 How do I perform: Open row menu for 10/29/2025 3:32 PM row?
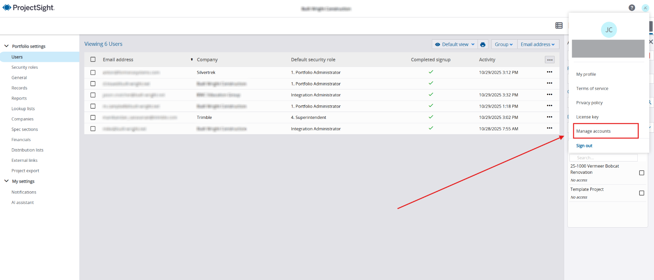click(550, 95)
